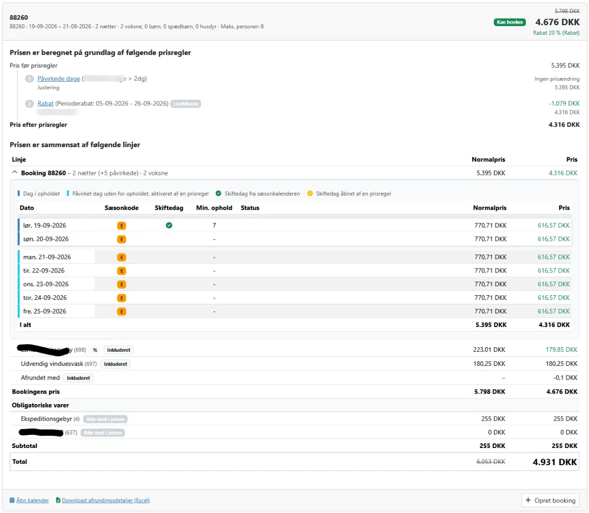Screen dimensions: 589x513
Task: Click season code E badge for tir. 22-09-2026
Action: [121, 271]
